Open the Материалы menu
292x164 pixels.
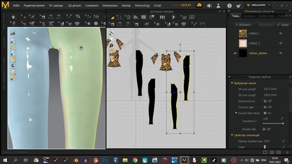(110, 5)
